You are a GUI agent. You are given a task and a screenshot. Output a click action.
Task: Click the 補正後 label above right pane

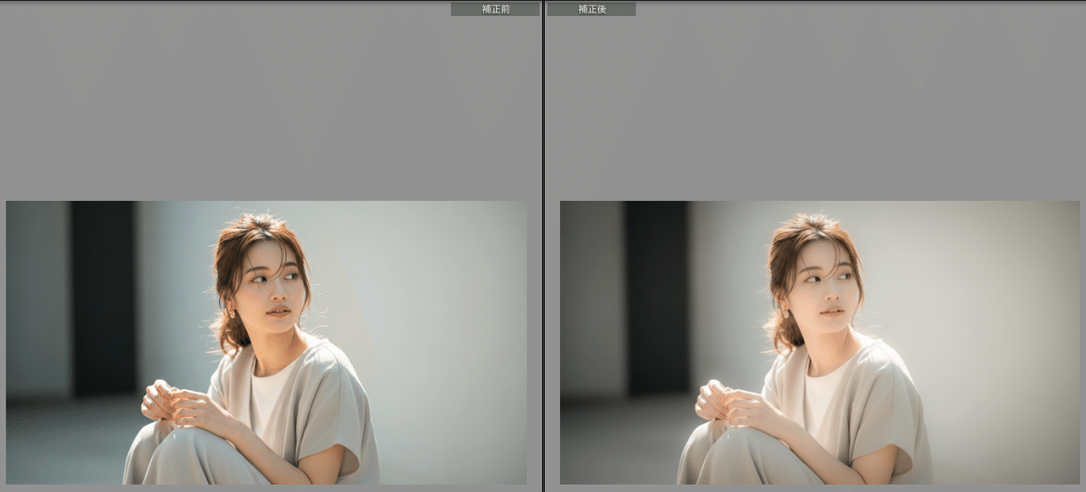pos(591,9)
